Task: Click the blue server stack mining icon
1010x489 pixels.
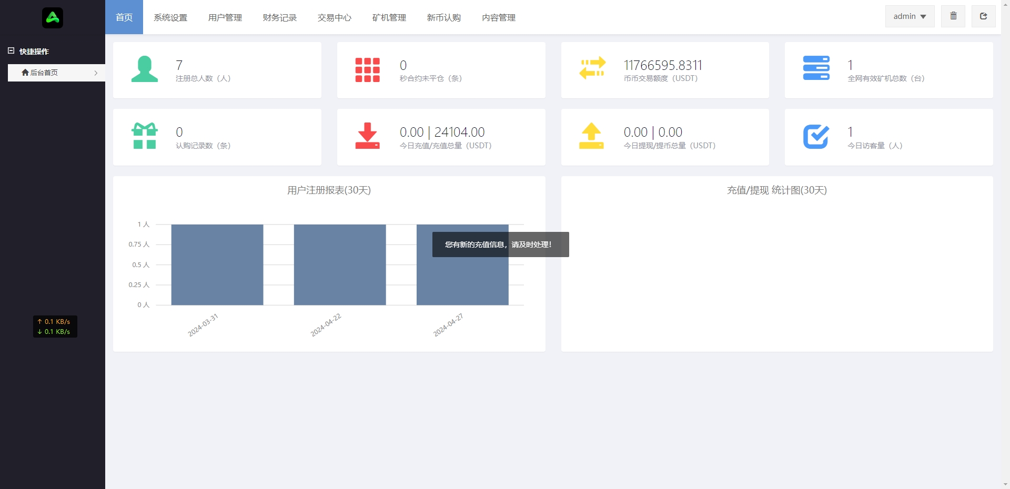Action: coord(816,68)
